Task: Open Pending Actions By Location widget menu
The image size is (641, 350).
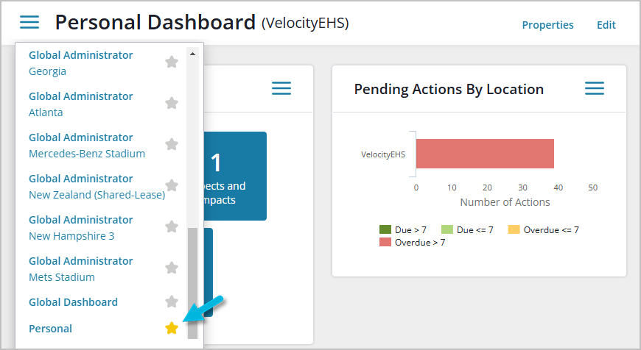Action: [x=594, y=89]
